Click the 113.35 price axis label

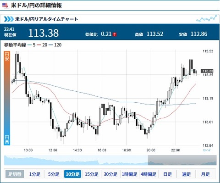(x=208, y=75)
